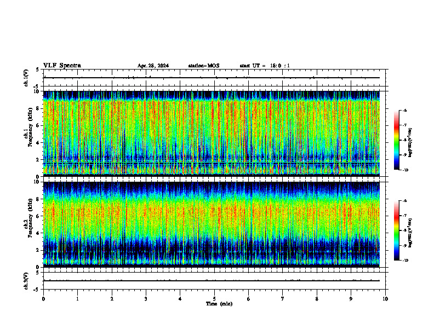Click the ch.2 spectrogram color scale bar
Viewport: 434px width, 335px height.
(397, 230)
